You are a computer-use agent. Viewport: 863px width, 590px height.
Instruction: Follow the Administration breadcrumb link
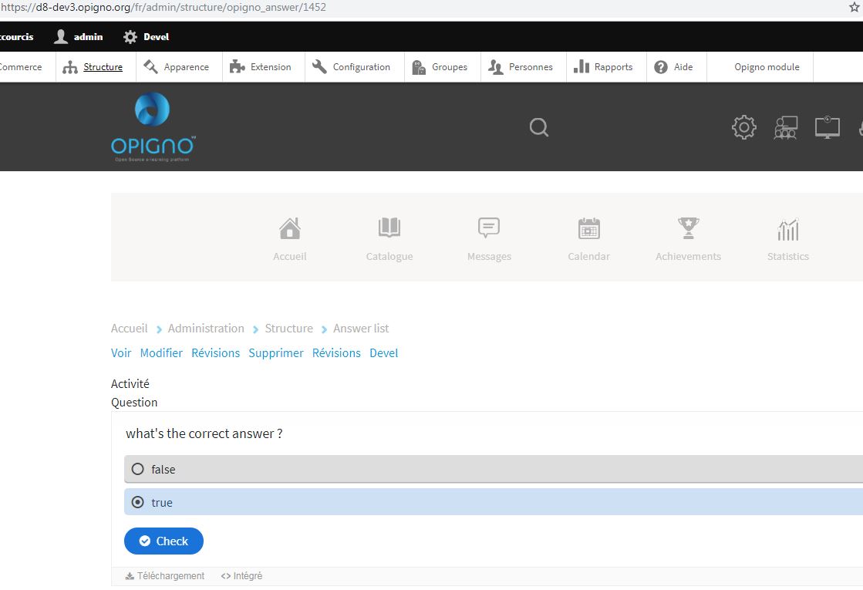204,328
